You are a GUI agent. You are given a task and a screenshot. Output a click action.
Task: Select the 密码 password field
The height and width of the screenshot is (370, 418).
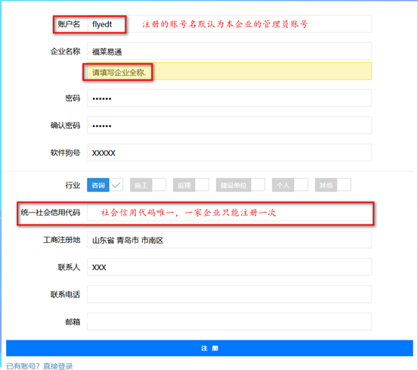(x=229, y=98)
